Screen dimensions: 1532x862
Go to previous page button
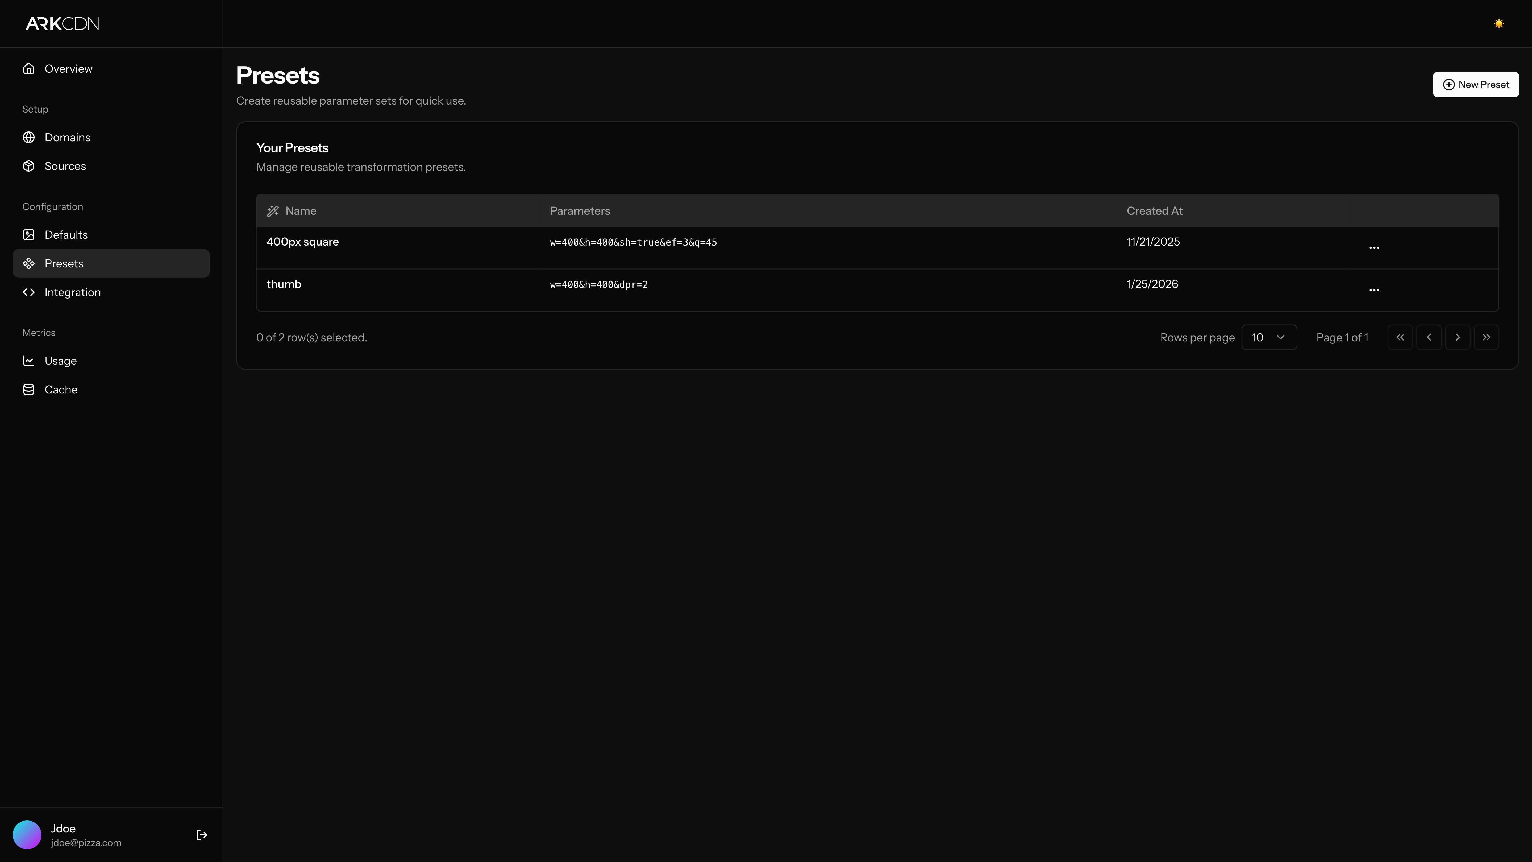(x=1429, y=337)
